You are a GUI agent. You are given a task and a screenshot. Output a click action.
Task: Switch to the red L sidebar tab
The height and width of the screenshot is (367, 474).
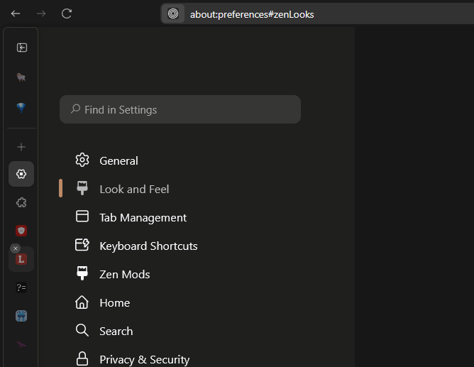[21, 259]
